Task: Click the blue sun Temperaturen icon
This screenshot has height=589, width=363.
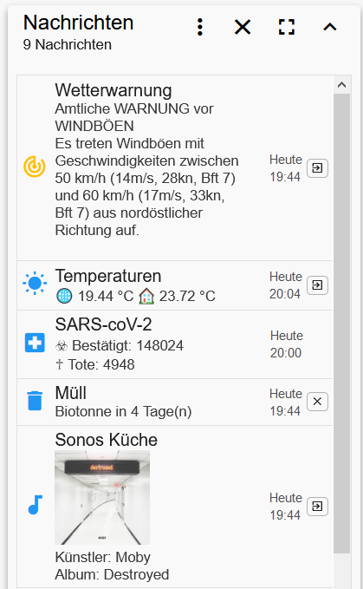Action: [x=35, y=283]
